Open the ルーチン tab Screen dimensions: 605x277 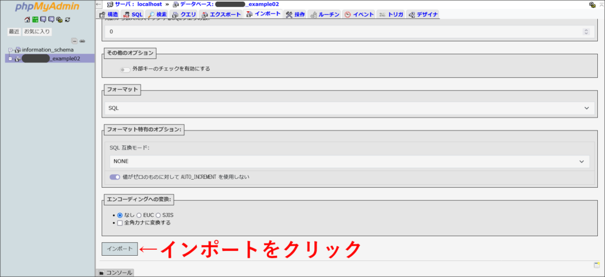[x=325, y=14]
